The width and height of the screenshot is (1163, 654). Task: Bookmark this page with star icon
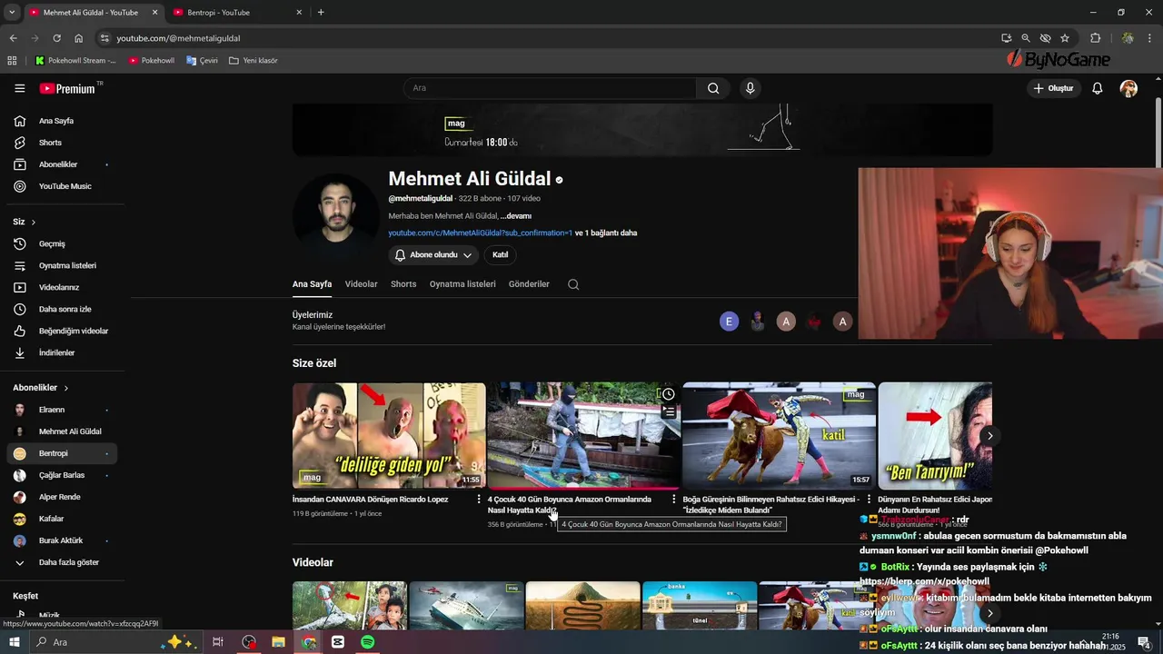click(x=1065, y=38)
